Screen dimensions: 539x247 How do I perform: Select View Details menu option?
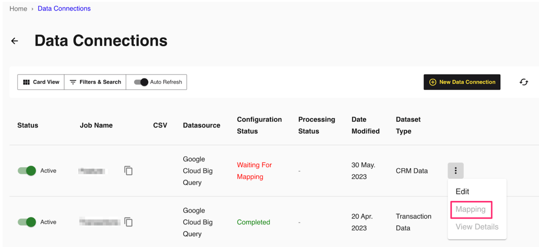click(477, 227)
